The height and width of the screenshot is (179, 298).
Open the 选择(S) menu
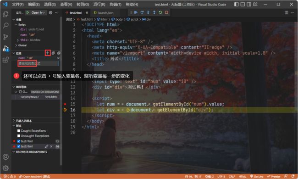click(50, 5)
